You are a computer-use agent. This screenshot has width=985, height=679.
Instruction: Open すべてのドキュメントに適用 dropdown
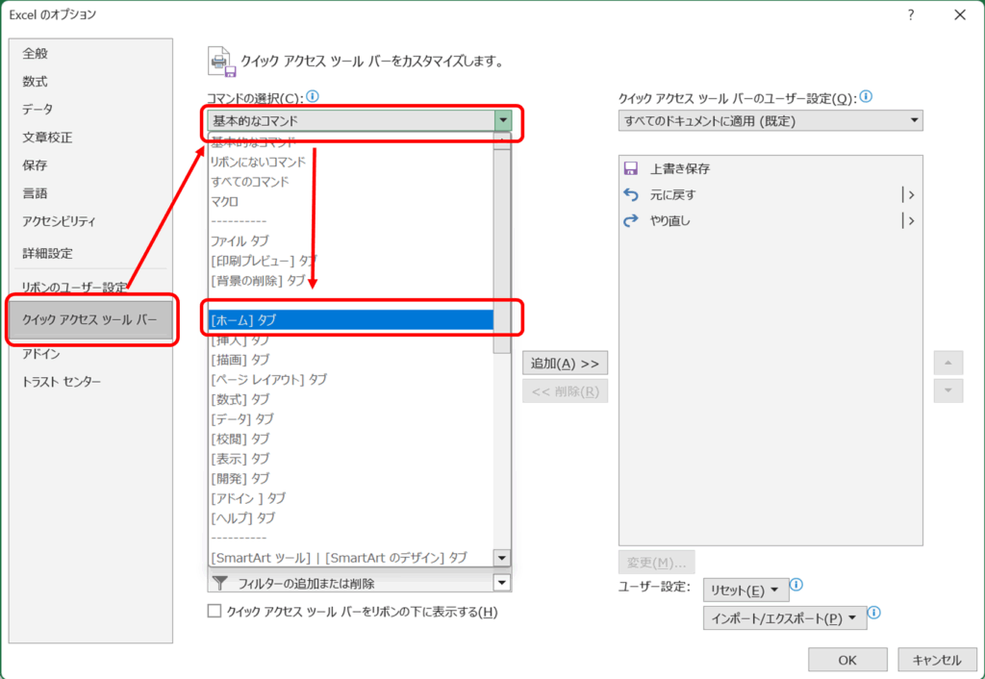tap(913, 121)
